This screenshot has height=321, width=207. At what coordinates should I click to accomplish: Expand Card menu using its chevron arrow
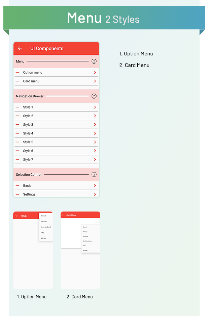tap(95, 81)
